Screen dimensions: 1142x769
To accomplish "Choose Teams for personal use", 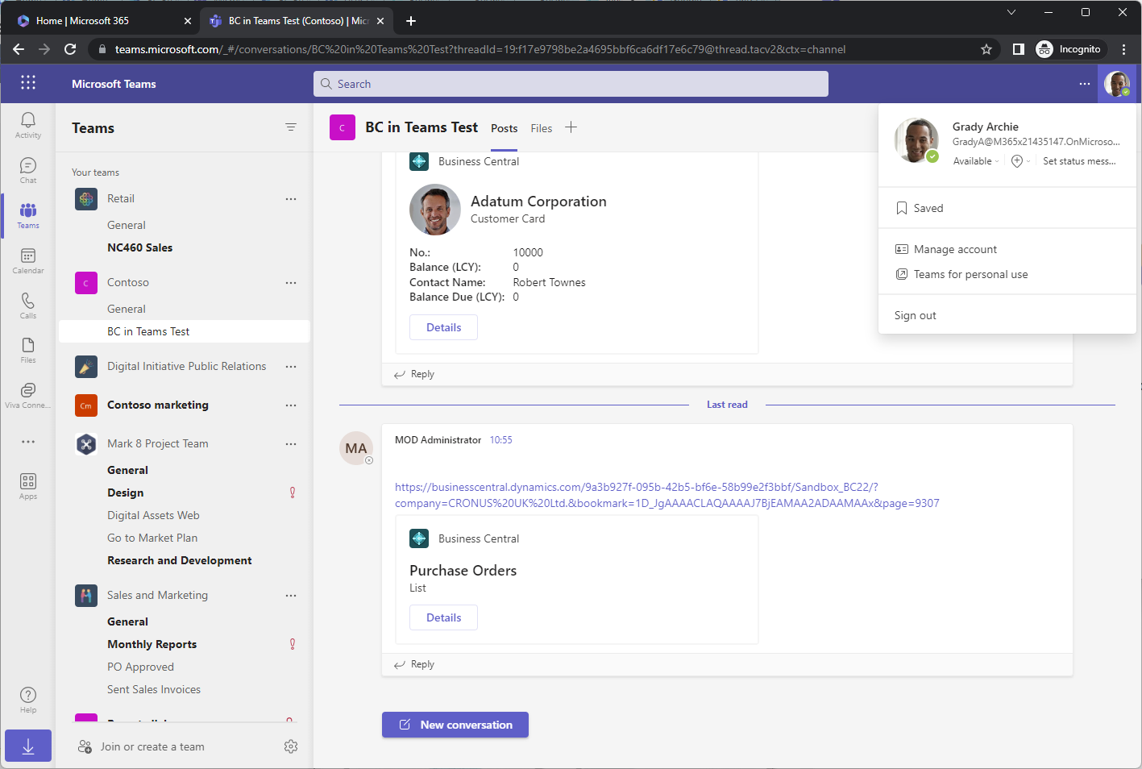I will tap(1007, 274).
